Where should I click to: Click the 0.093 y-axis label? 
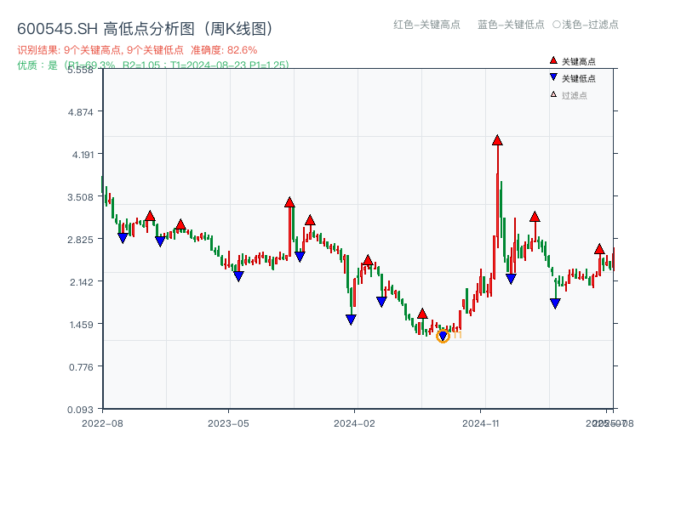point(80,410)
